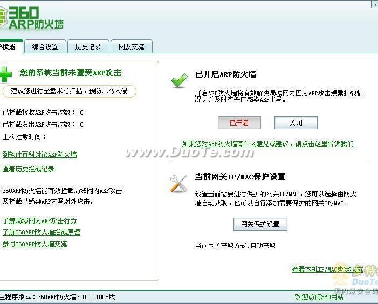Click the 关闭 button to disable firewall
Viewport: 378px width, 304px height.
(x=296, y=123)
